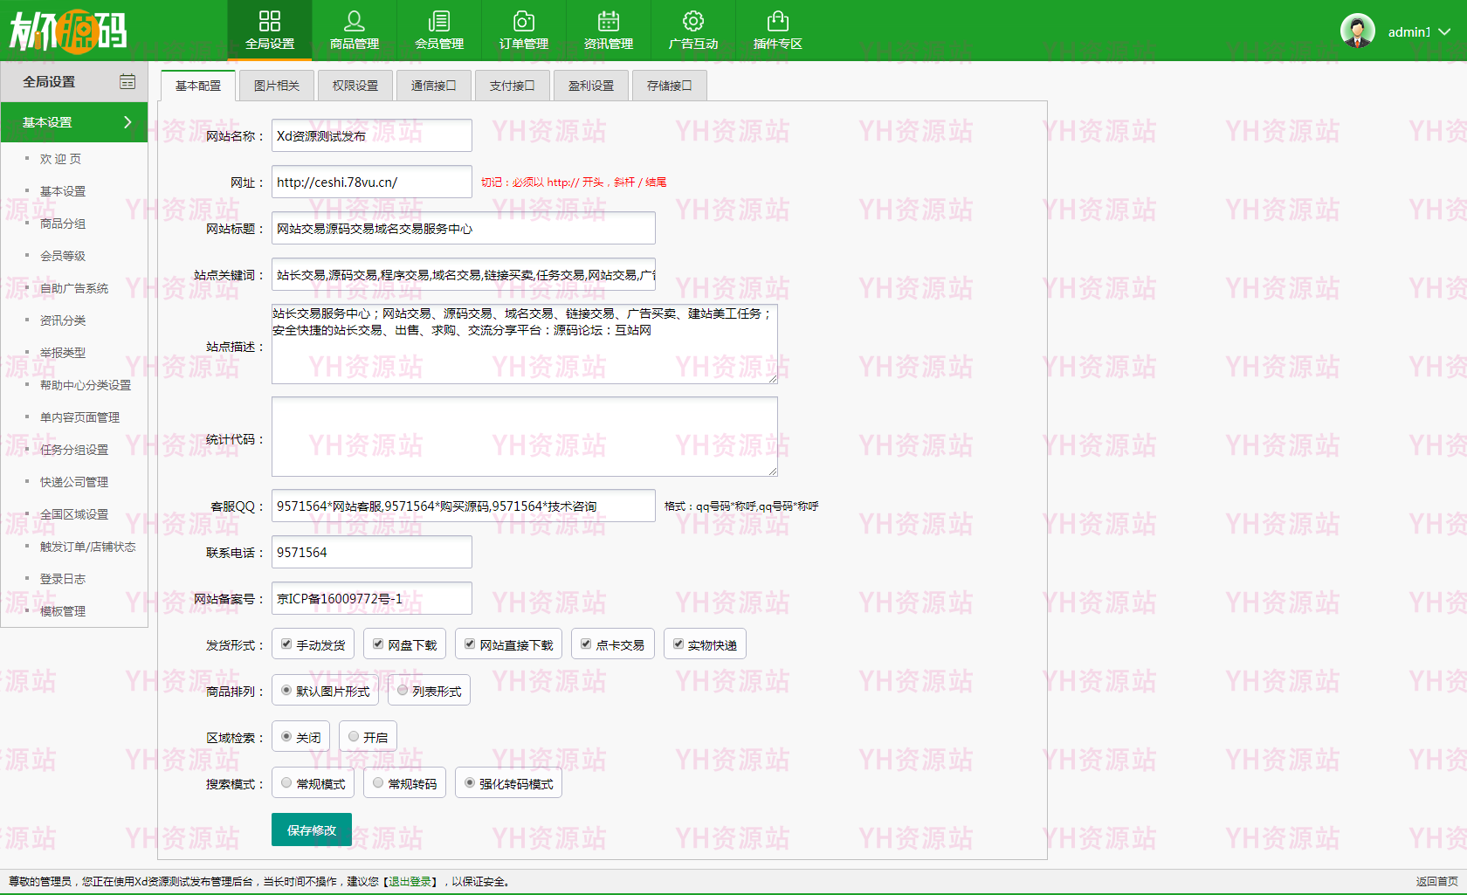Image resolution: width=1467 pixels, height=895 pixels.
Task: Open 广告互动 gear icon in top navigation
Action: pyautogui.click(x=693, y=21)
